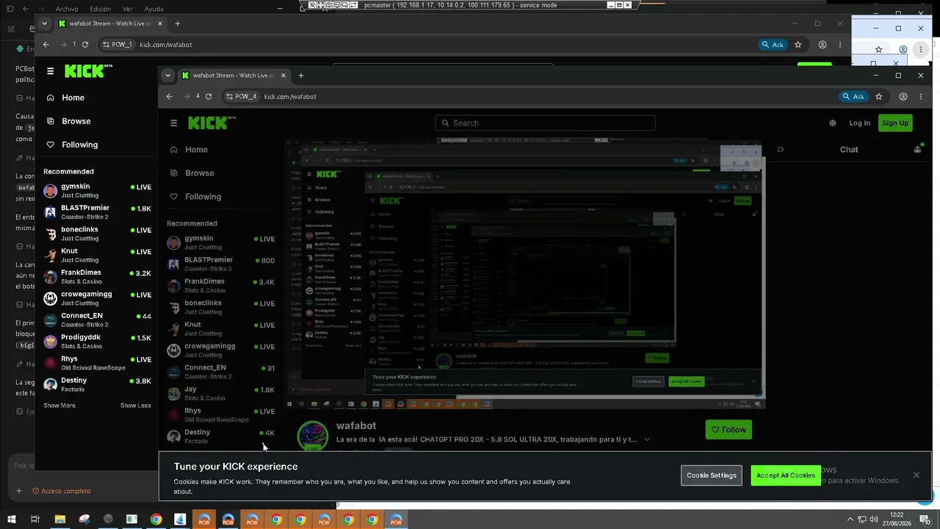Open Jay channel in the front window list
This screenshot has height=529, width=940.
(x=220, y=393)
